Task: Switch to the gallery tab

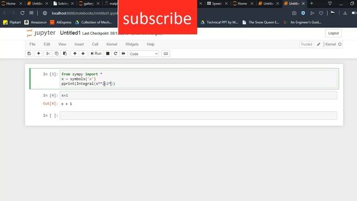Action: coord(86,3)
